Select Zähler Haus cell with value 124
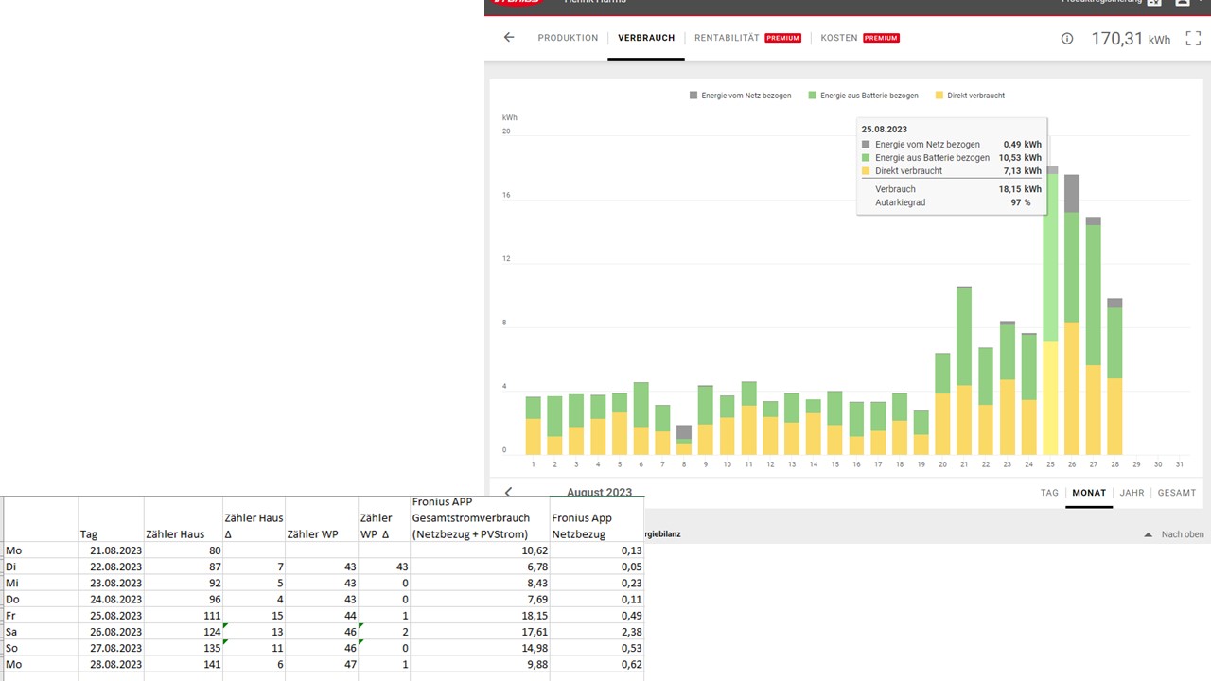Viewport: 1211px width, 681px height. click(183, 632)
